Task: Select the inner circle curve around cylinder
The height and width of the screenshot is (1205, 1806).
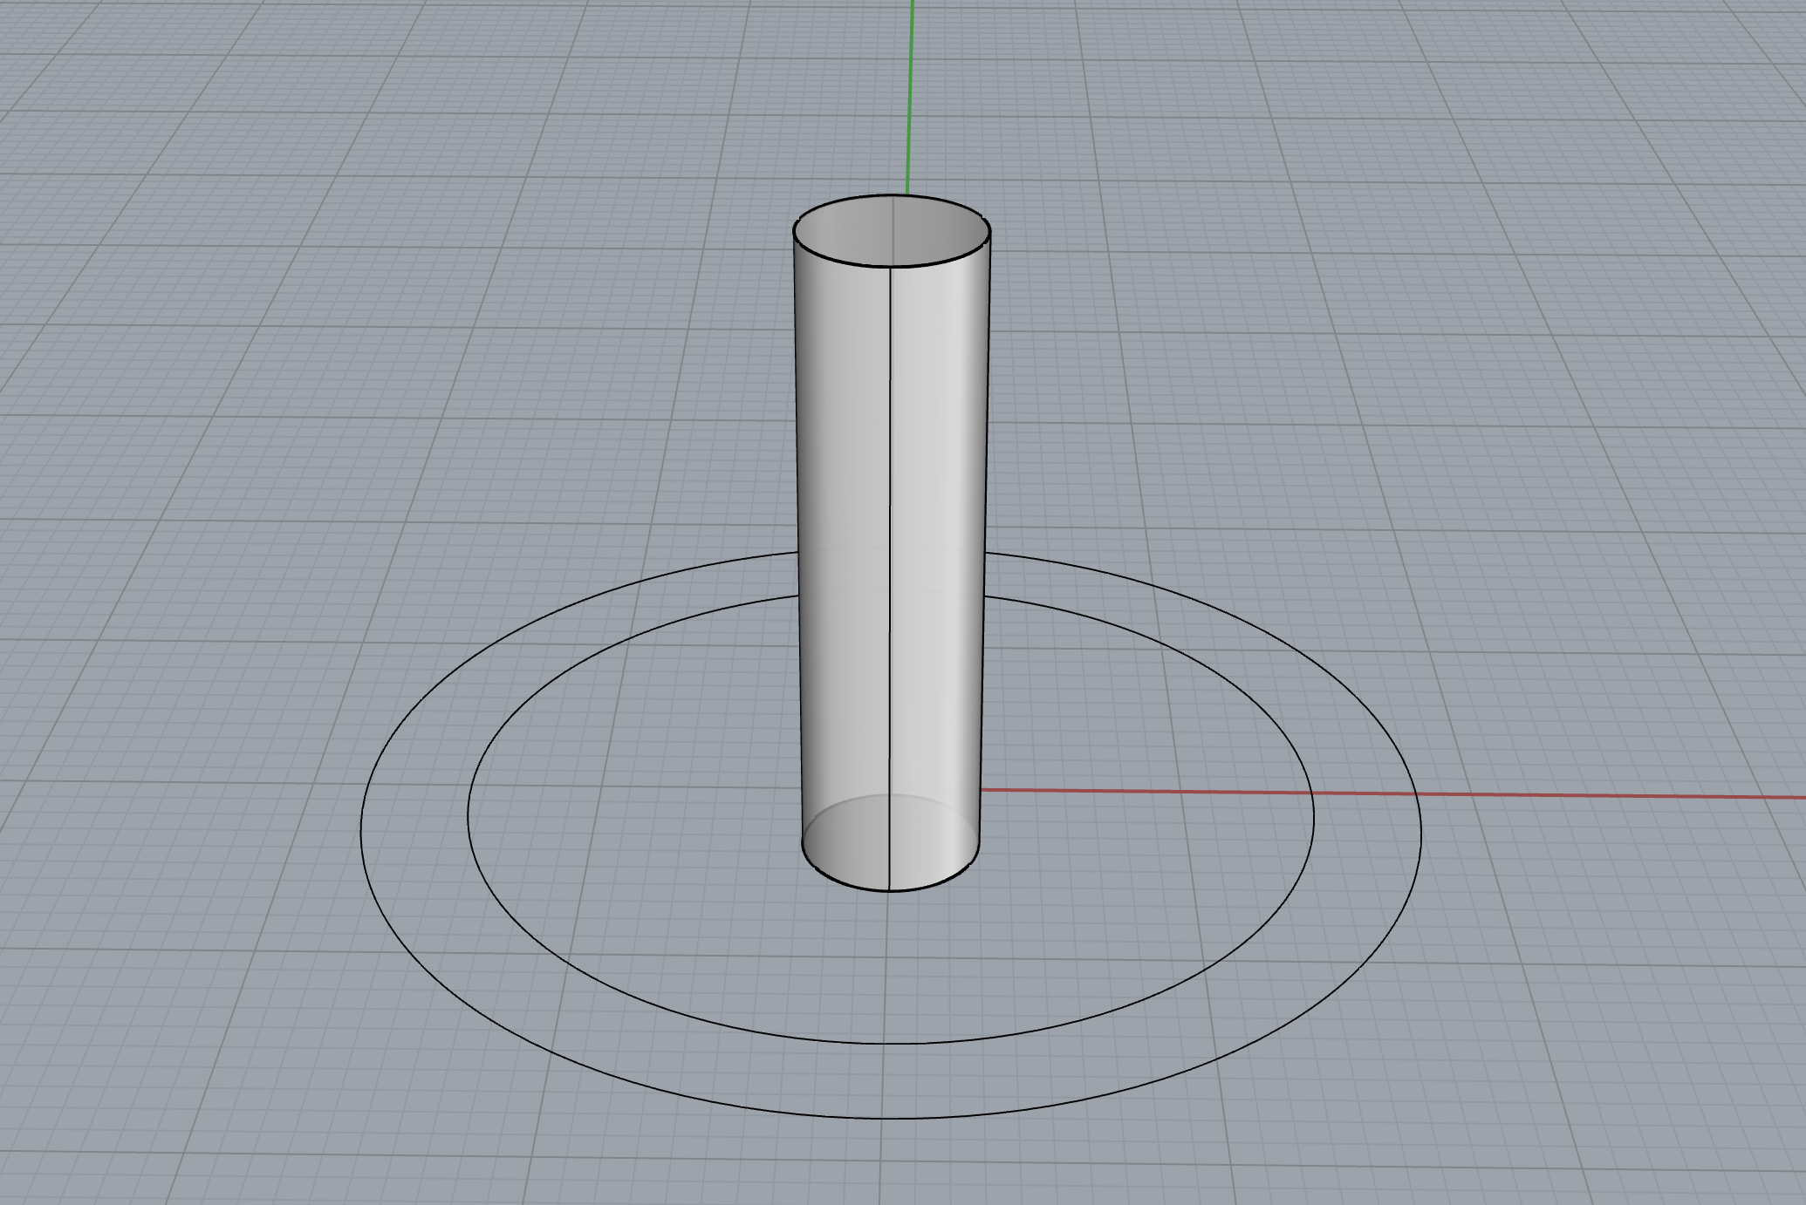Action: point(891,1043)
